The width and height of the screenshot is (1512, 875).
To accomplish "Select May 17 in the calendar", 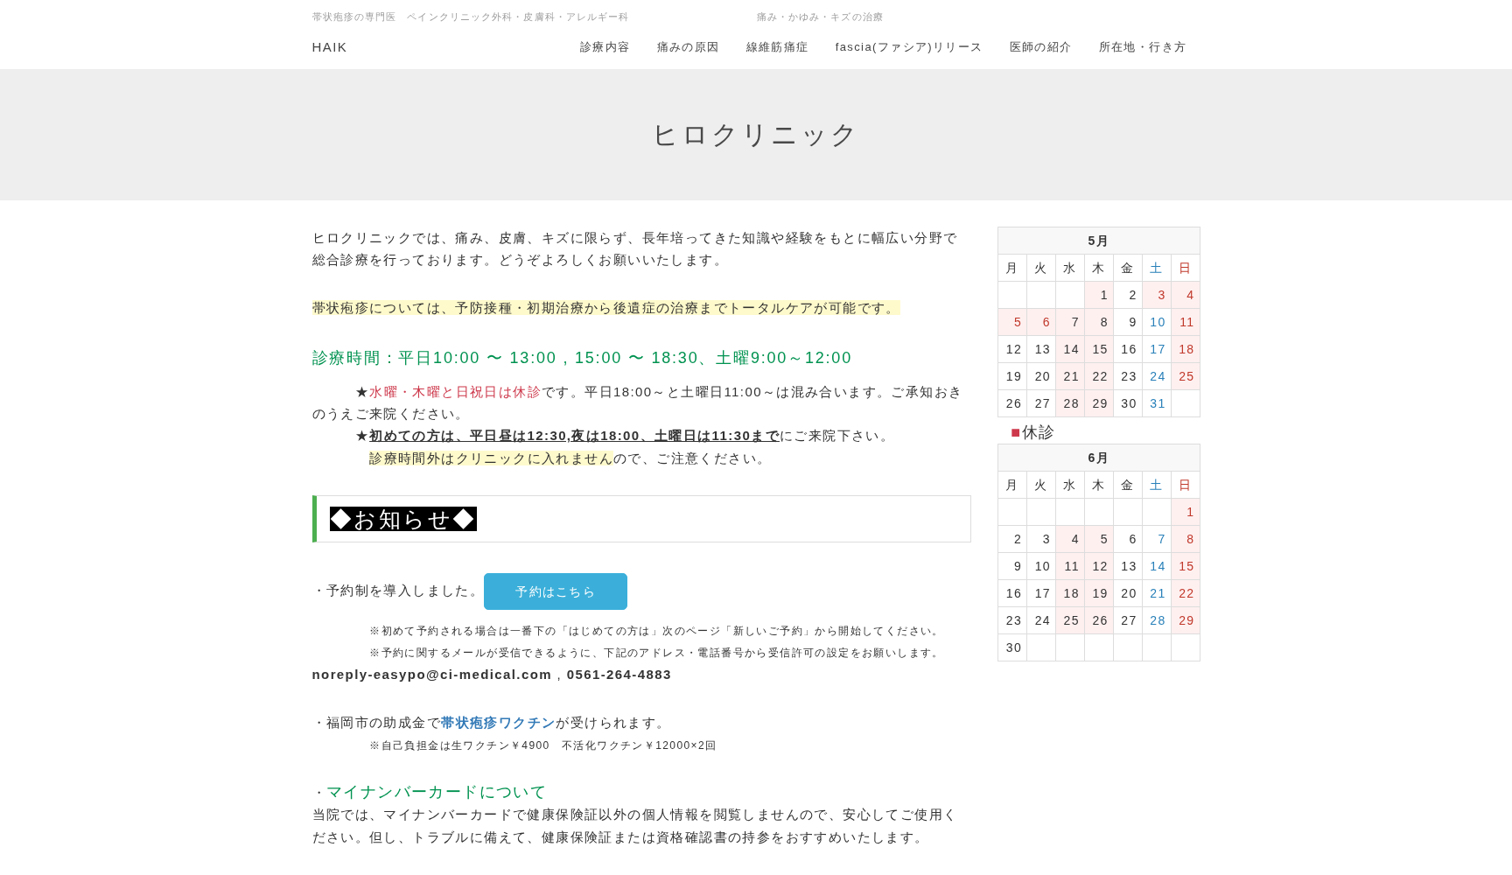I will (x=1157, y=349).
